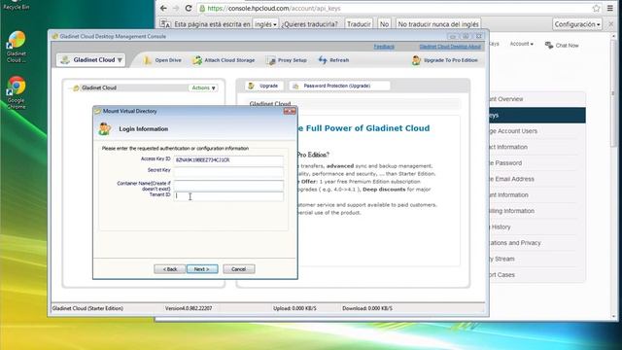
Task: Click Upgrade To Pro Edition icon
Action: coord(416,60)
